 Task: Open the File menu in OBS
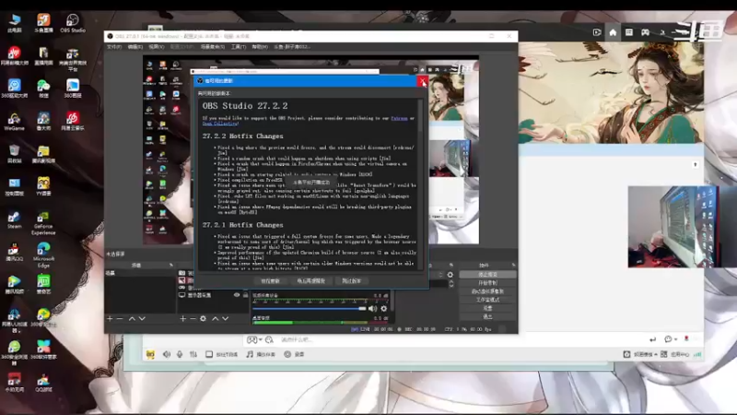point(114,47)
